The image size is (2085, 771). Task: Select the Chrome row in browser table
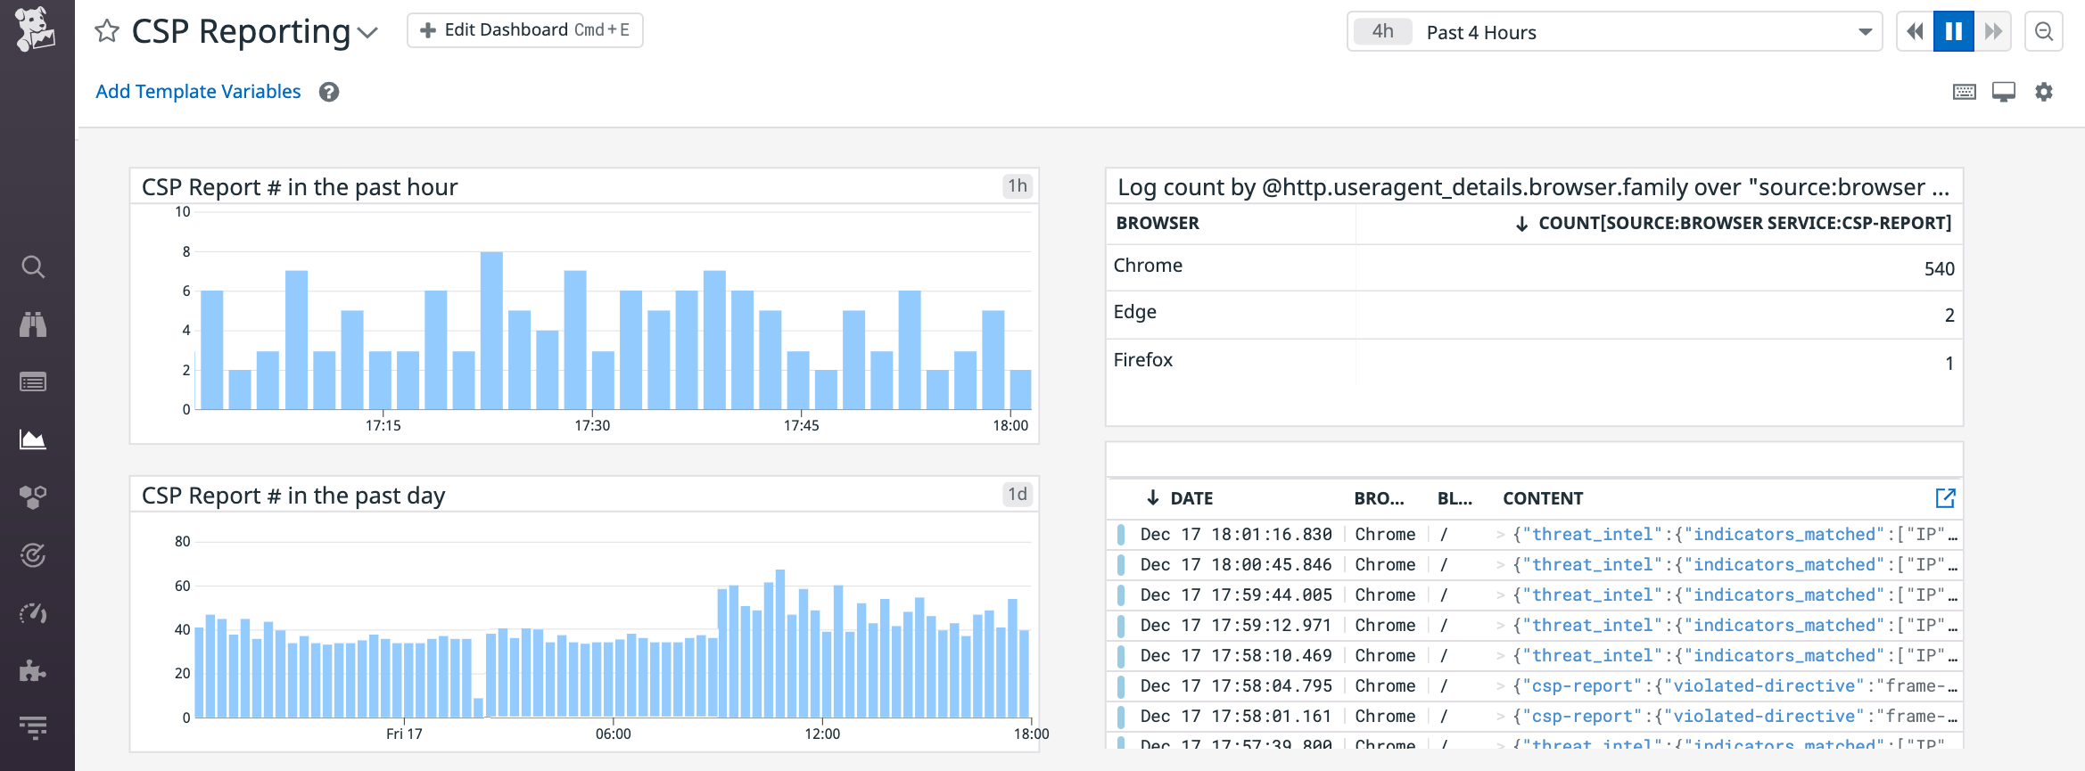[1534, 267]
